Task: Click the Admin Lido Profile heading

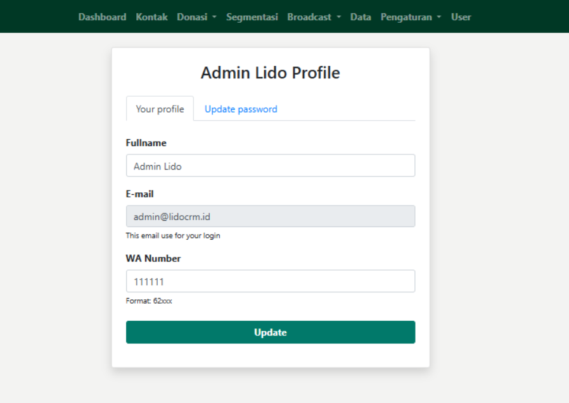Action: 271,73
